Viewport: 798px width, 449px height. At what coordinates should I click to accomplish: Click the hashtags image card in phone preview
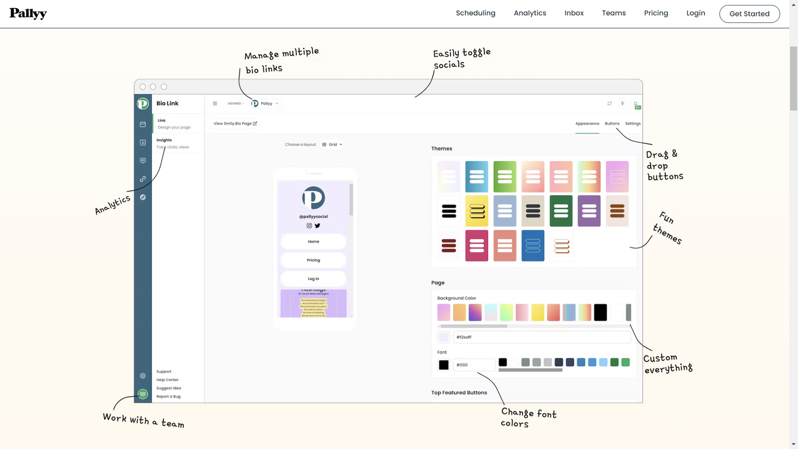[x=313, y=303]
